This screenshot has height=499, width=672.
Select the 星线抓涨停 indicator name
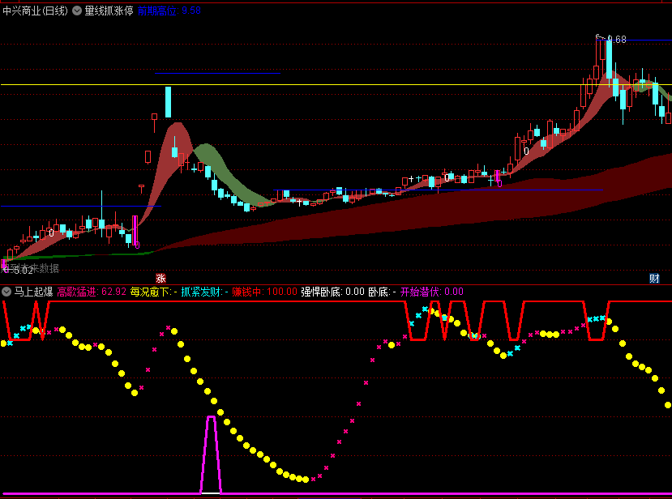click(109, 11)
